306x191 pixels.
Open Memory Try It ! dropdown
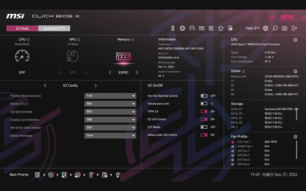[110, 104]
